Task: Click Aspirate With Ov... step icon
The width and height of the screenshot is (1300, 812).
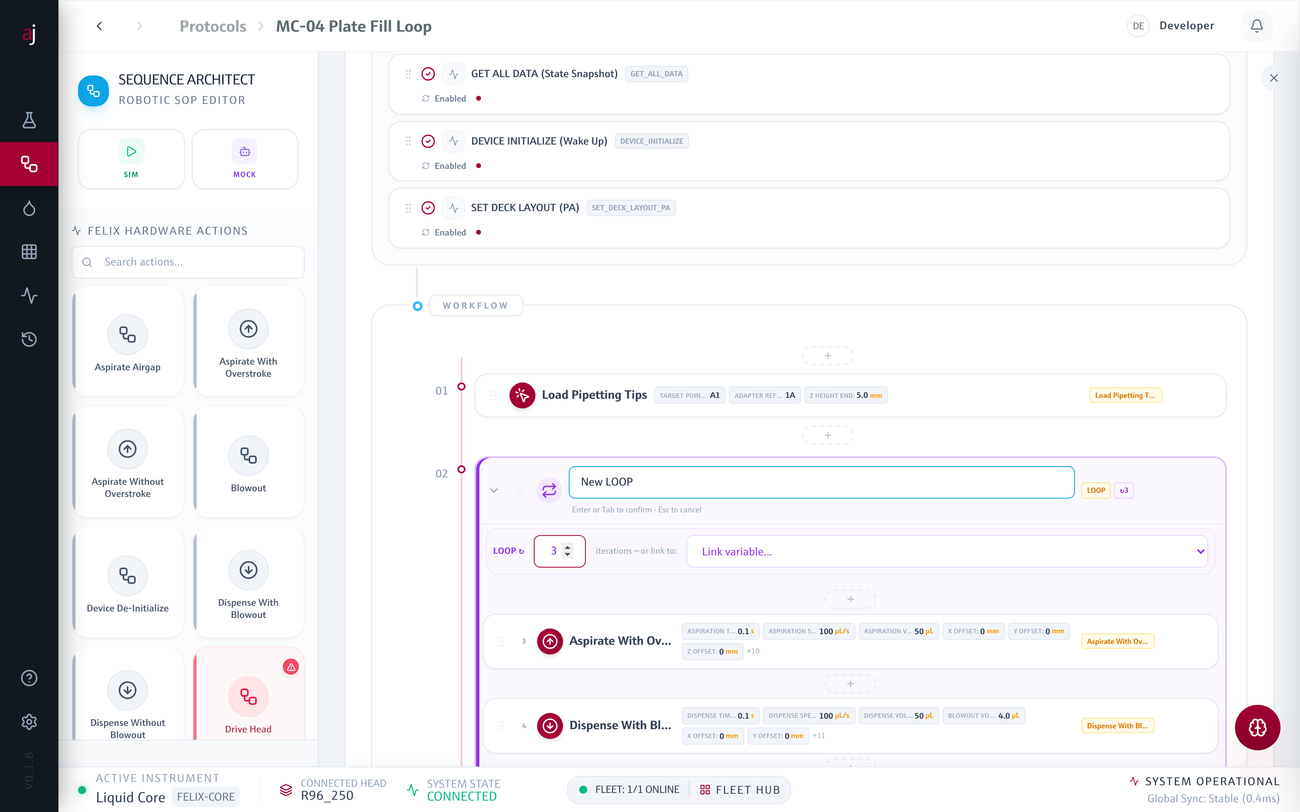Action: [x=550, y=641]
